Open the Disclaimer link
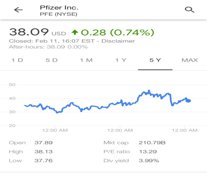The height and width of the screenshot is (173, 207). pos(118,41)
